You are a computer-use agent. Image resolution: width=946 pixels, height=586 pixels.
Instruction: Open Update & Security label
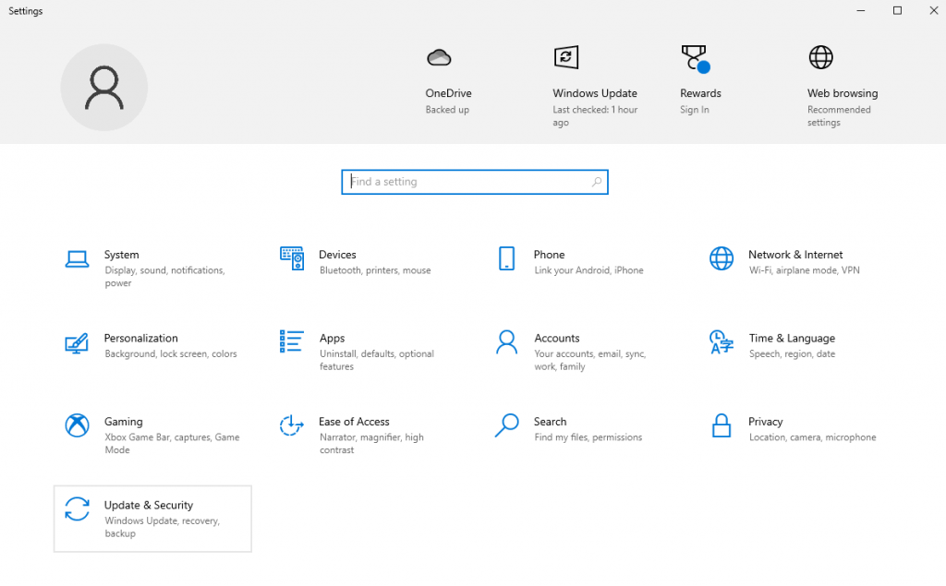click(149, 505)
